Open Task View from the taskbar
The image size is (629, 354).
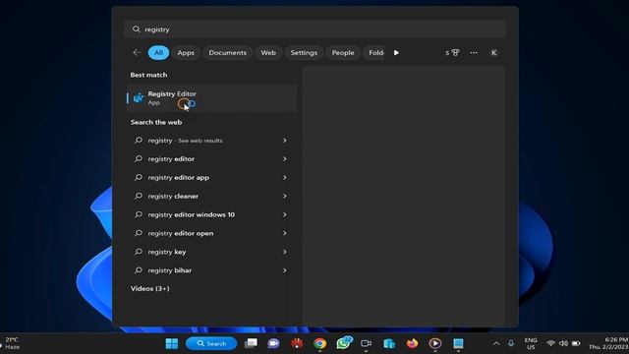[252, 343]
